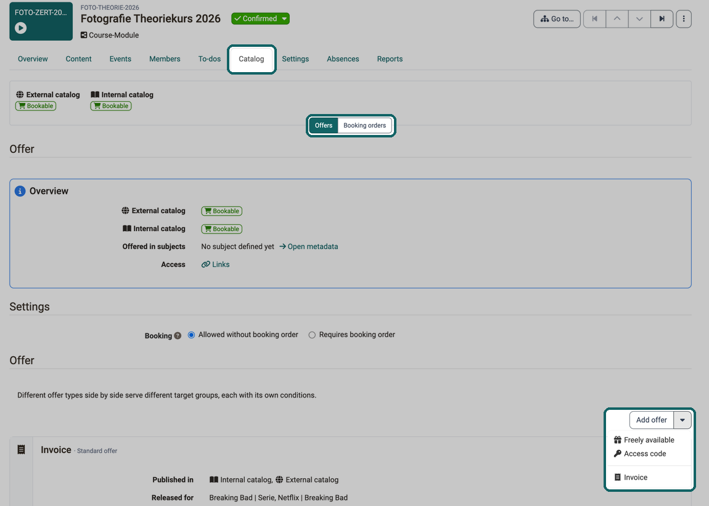Click the Invoice offer heading
This screenshot has width=709, height=506.
56,450
